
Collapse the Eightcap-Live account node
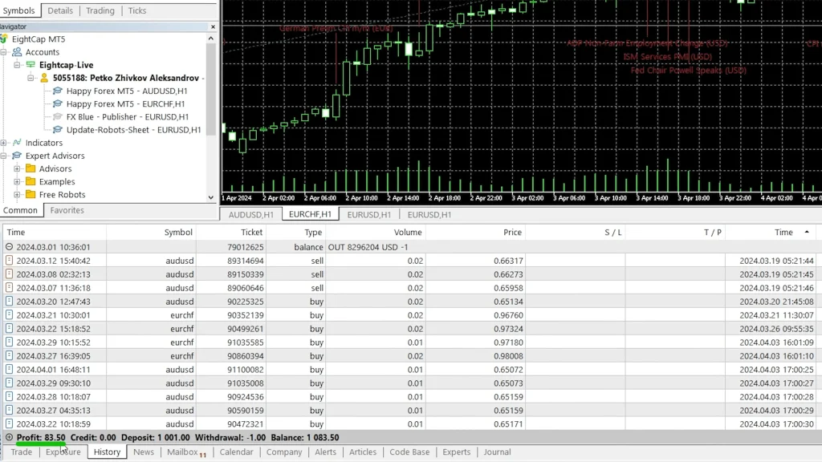[18, 65]
